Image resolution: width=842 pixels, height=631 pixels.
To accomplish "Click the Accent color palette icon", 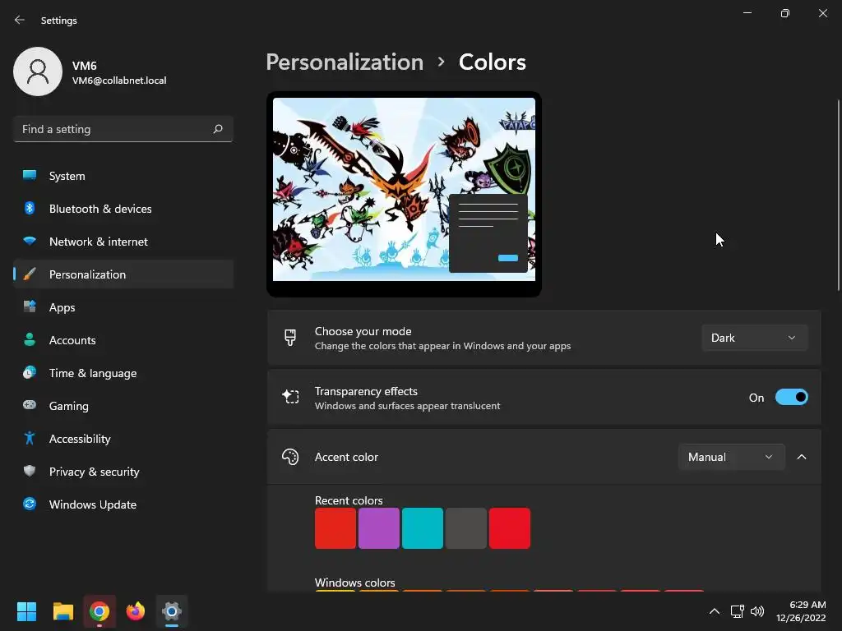I will pos(290,457).
